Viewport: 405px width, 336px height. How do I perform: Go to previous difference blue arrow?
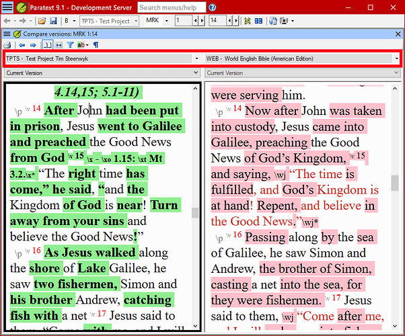[22, 45]
